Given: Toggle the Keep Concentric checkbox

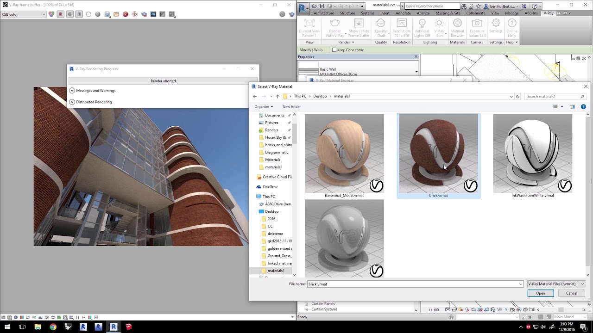Looking at the screenshot, I should click(x=334, y=50).
